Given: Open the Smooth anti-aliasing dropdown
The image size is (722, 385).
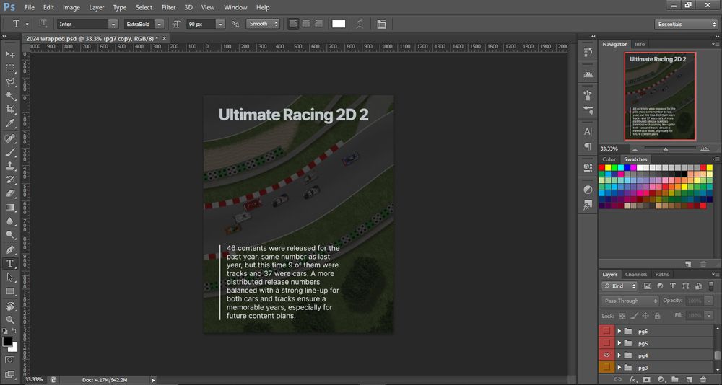Looking at the screenshot, I should [263, 24].
